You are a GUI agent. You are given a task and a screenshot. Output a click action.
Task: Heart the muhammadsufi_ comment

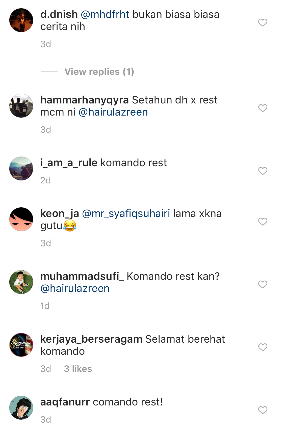coord(263,284)
